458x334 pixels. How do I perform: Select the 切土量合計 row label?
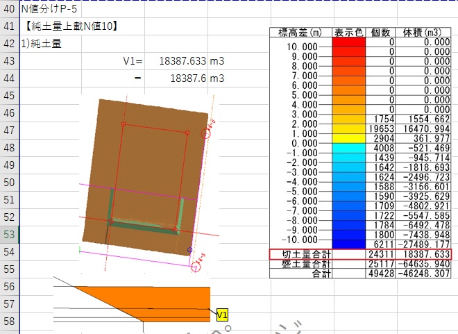click(300, 255)
